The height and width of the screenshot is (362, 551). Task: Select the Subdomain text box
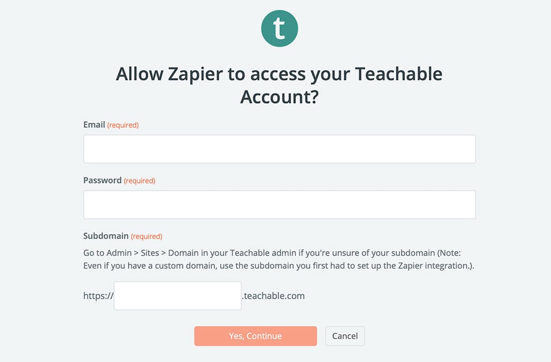coord(177,296)
